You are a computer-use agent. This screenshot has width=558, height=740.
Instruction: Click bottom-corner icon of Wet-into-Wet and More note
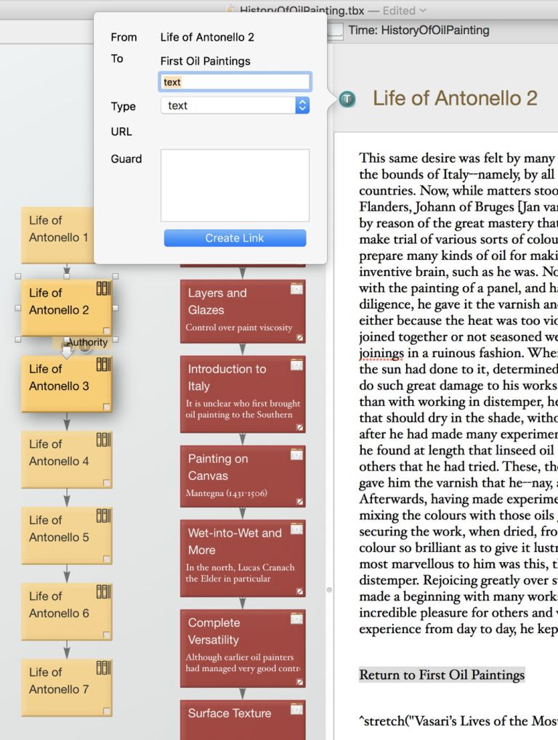point(300,591)
